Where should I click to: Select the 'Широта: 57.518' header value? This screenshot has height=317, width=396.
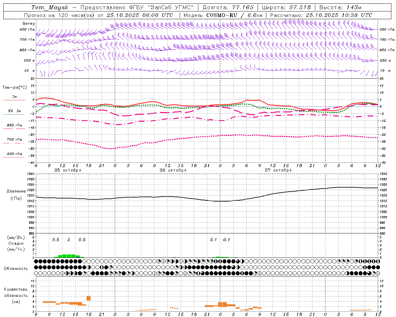286,7
